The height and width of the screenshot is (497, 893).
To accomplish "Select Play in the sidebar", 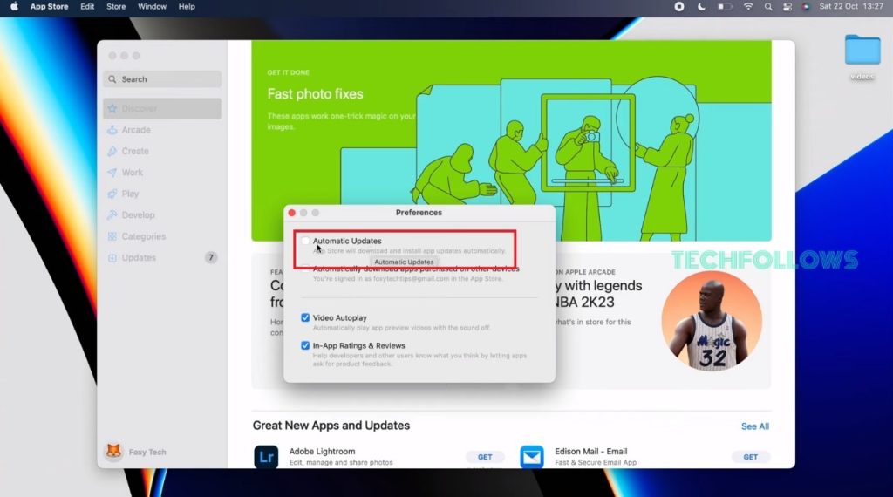I will pyautogui.click(x=162, y=194).
